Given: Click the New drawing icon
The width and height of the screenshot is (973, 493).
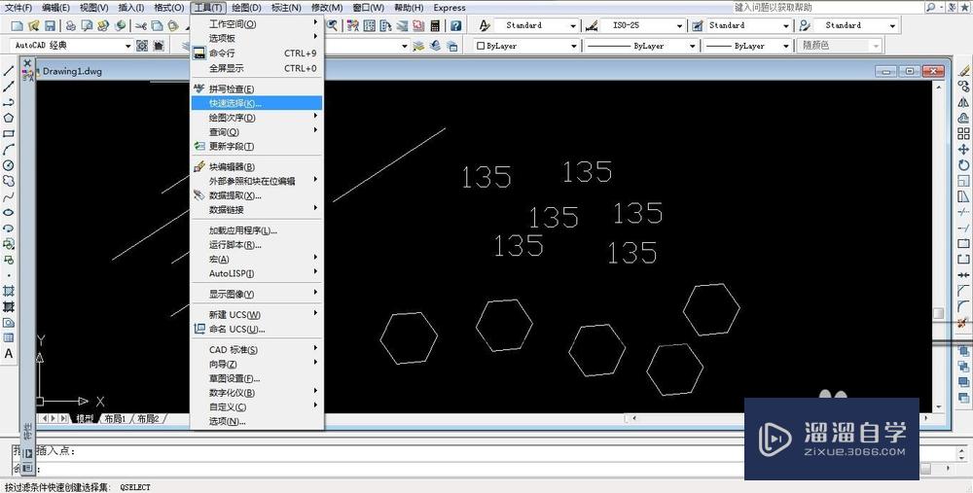Looking at the screenshot, I should (18, 25).
